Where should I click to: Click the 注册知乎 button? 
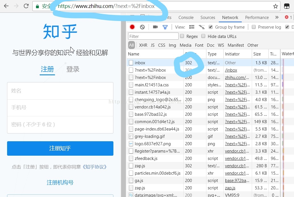pyautogui.click(x=60, y=148)
